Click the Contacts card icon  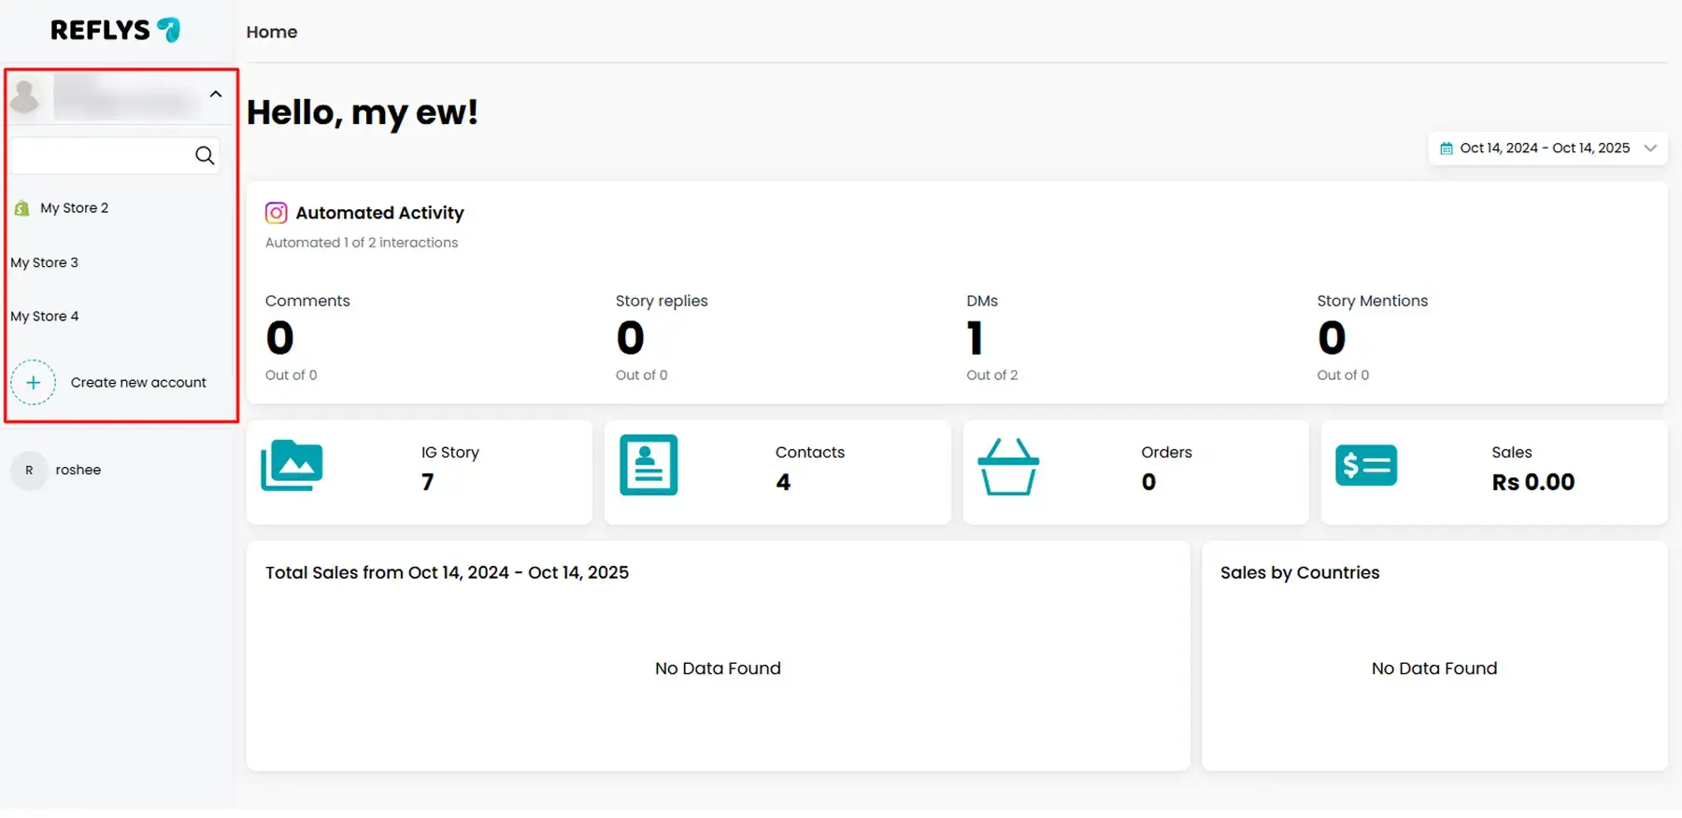[649, 465]
